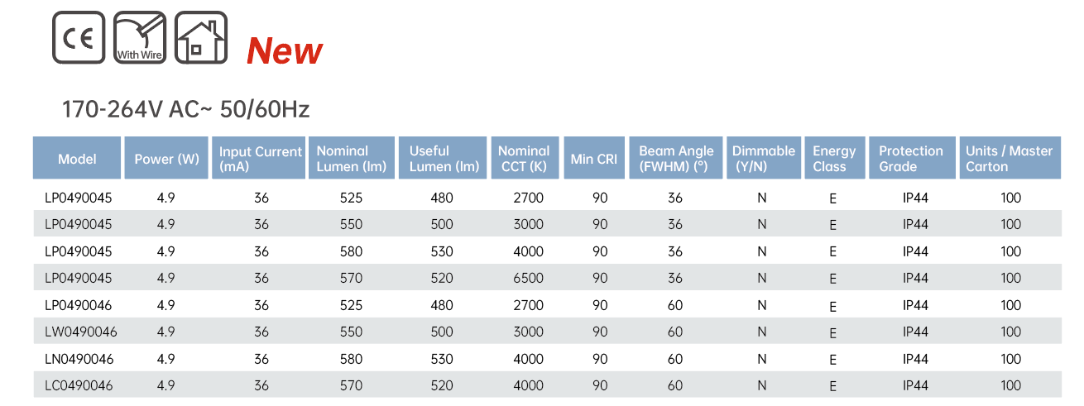Select model LN0490046 cell

pyautogui.click(x=79, y=359)
